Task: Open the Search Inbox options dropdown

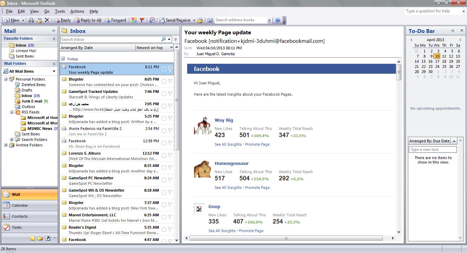Action: [x=169, y=39]
